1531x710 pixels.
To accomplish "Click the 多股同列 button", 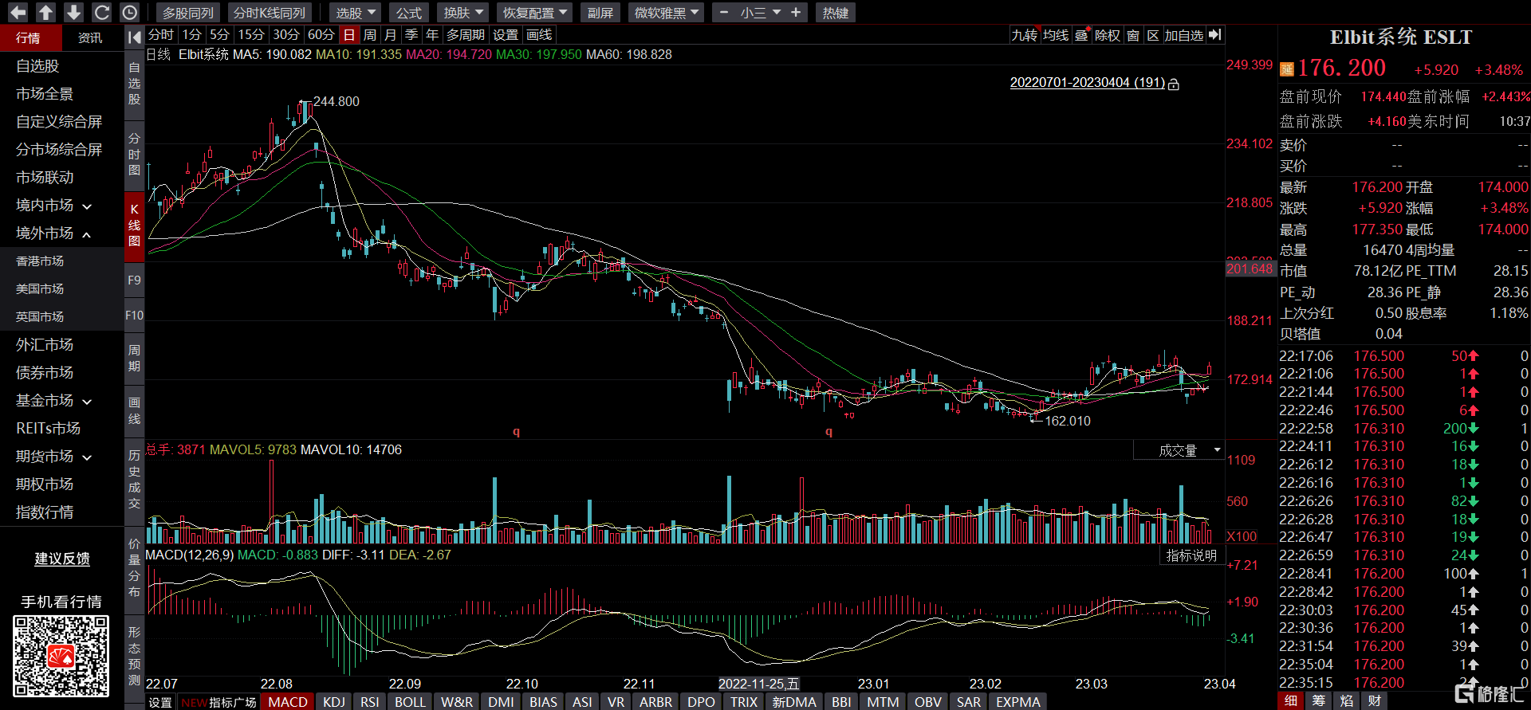I will point(188,13).
